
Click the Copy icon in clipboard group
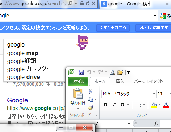pyautogui.click(x=90, y=100)
